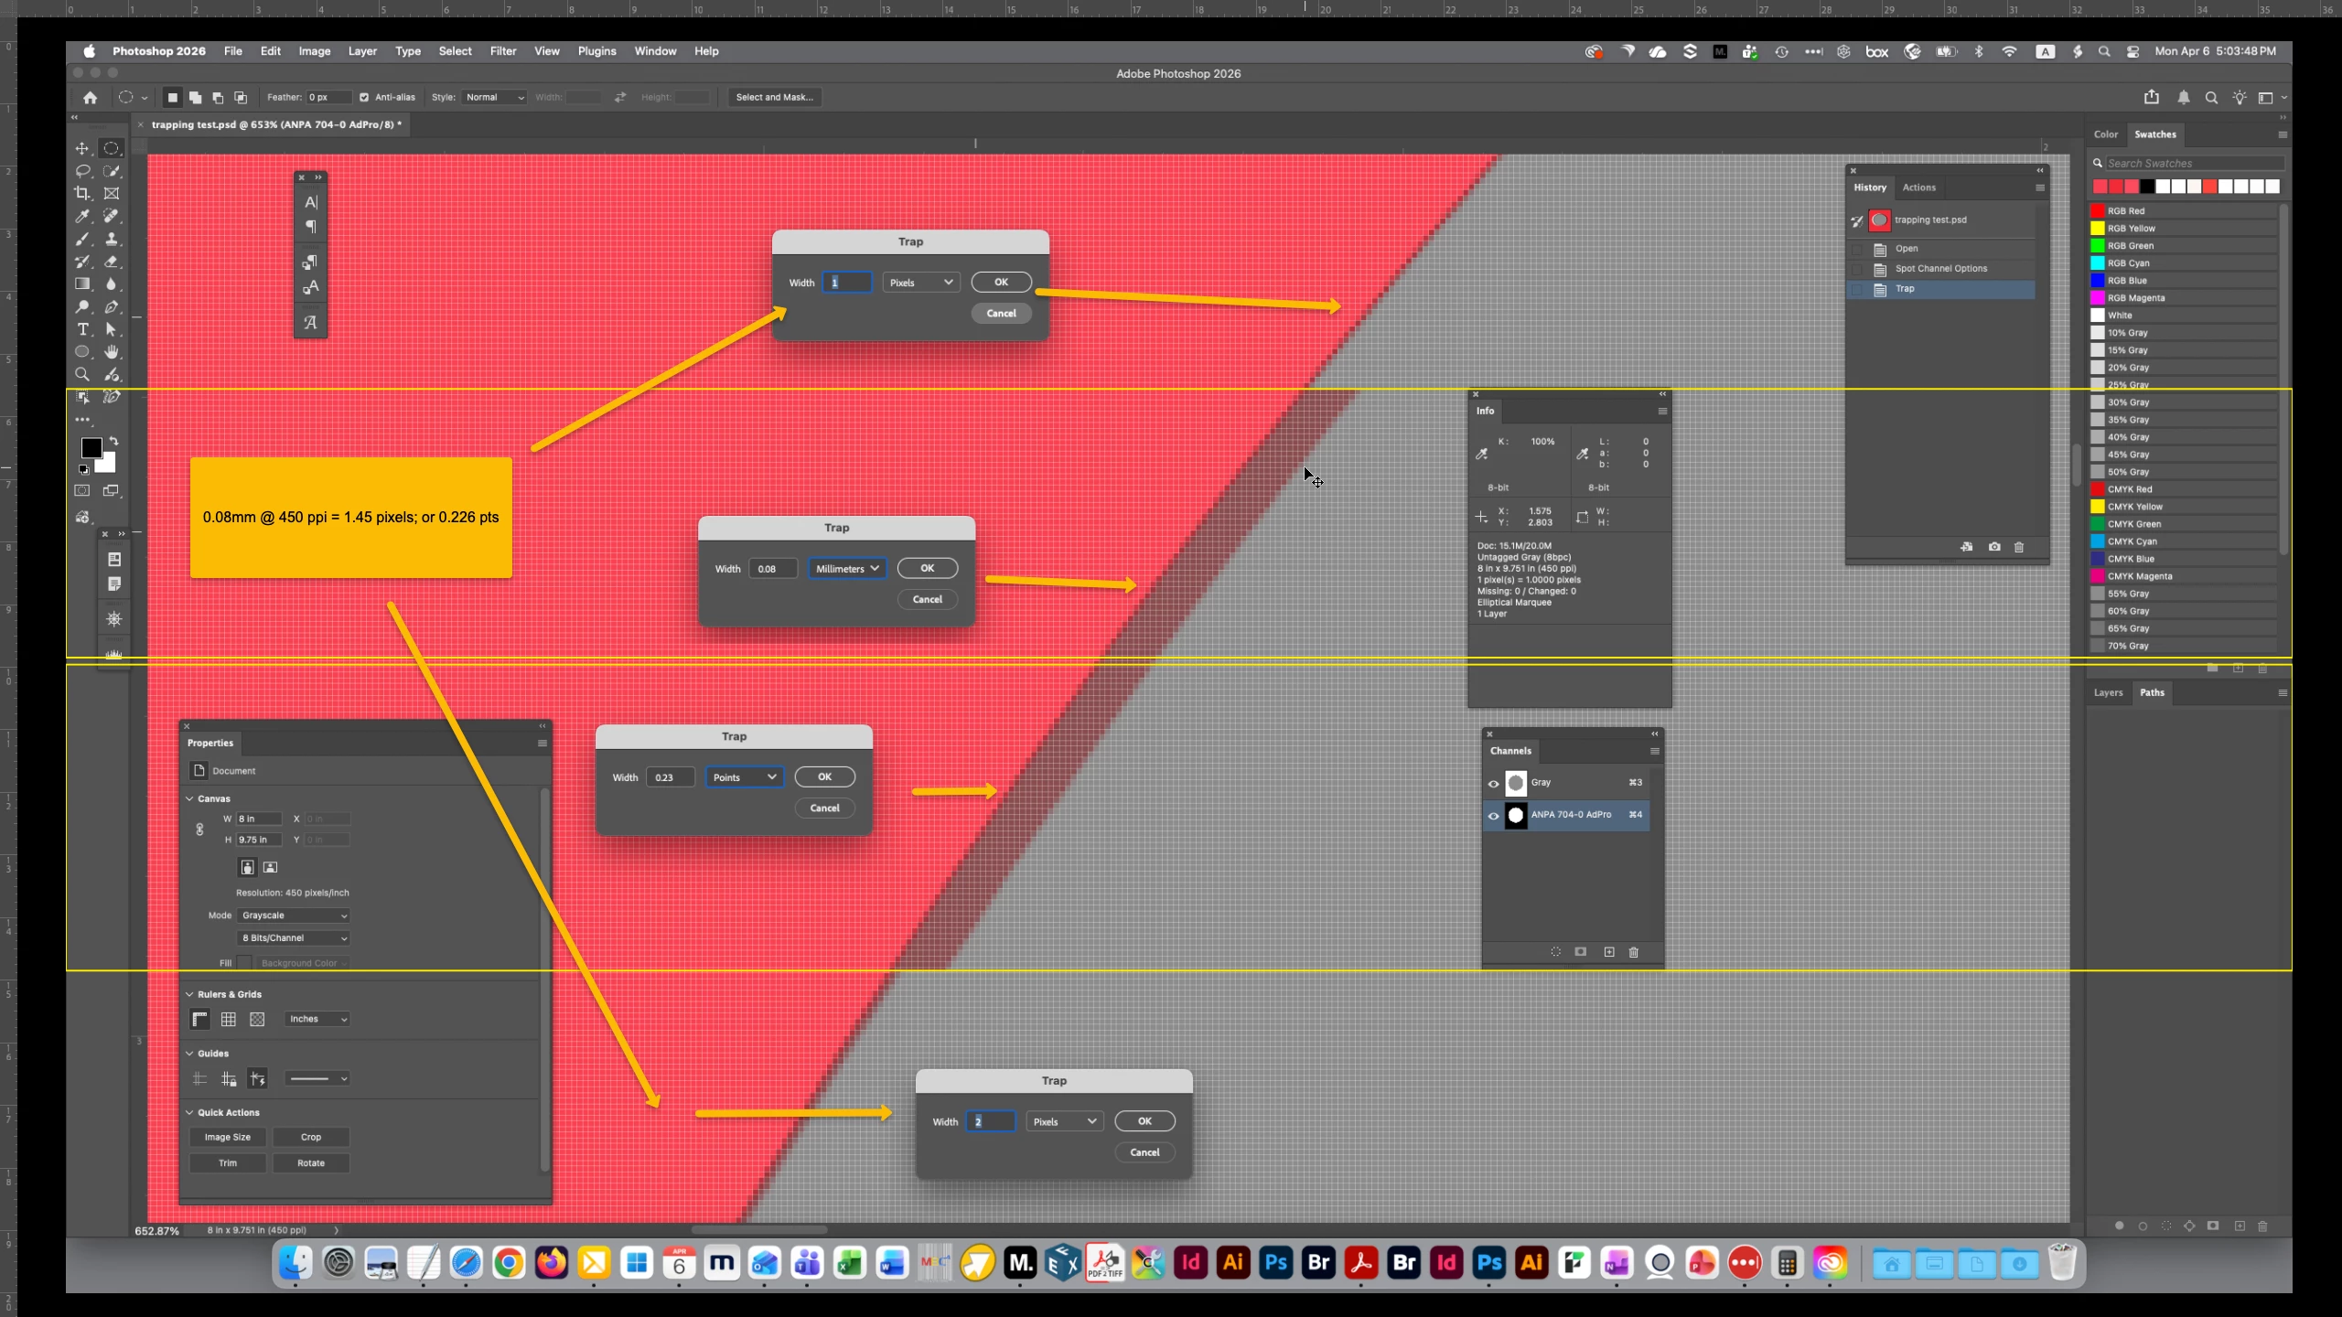Hide the Gray channel eye icon

pos(1494,783)
